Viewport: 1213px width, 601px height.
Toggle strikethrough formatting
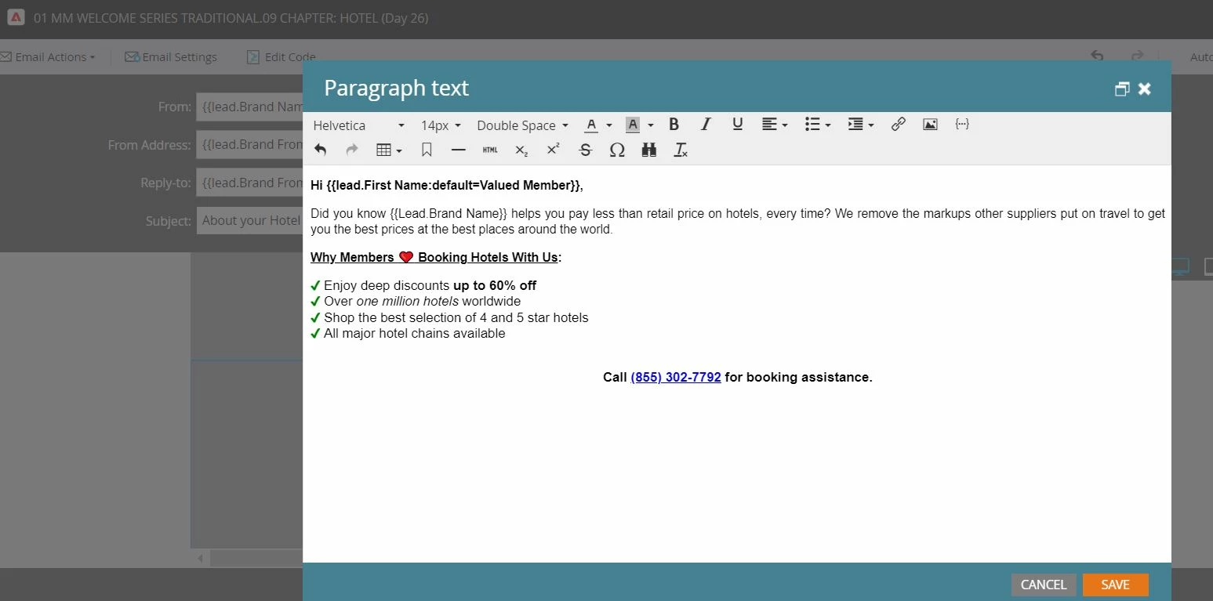point(585,150)
